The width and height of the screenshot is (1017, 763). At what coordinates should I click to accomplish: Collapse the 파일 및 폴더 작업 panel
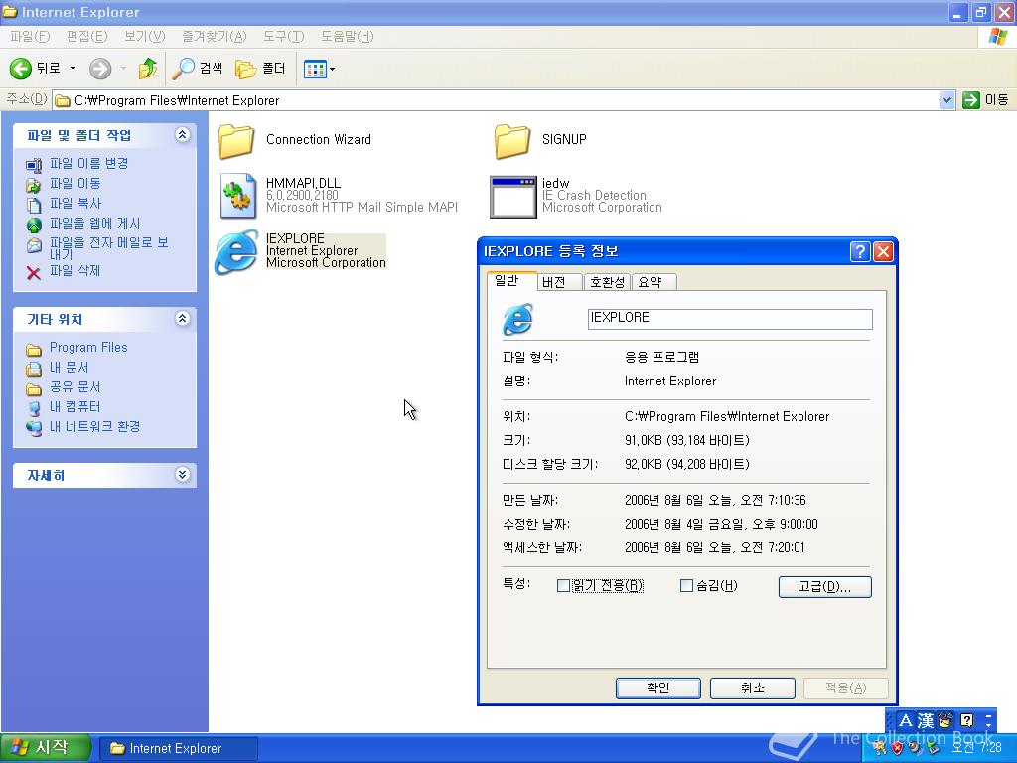pyautogui.click(x=183, y=134)
